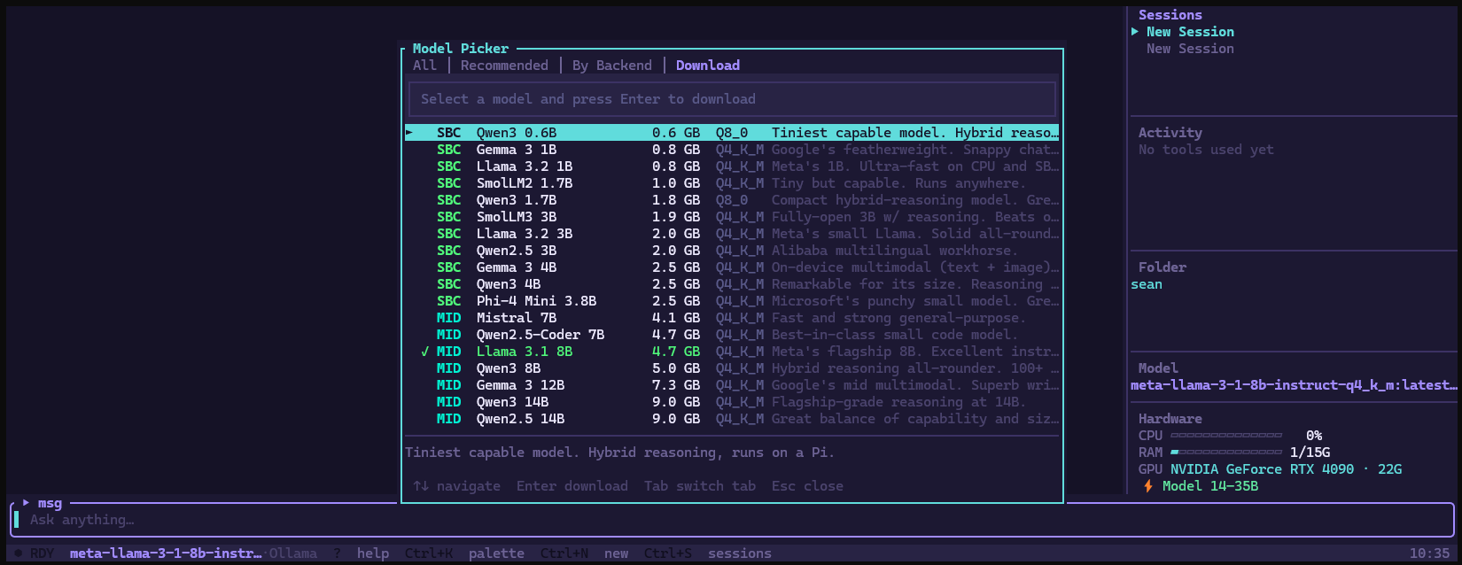Select the Qwen3 14B model row
This screenshot has height=565, width=1462.
(x=732, y=402)
